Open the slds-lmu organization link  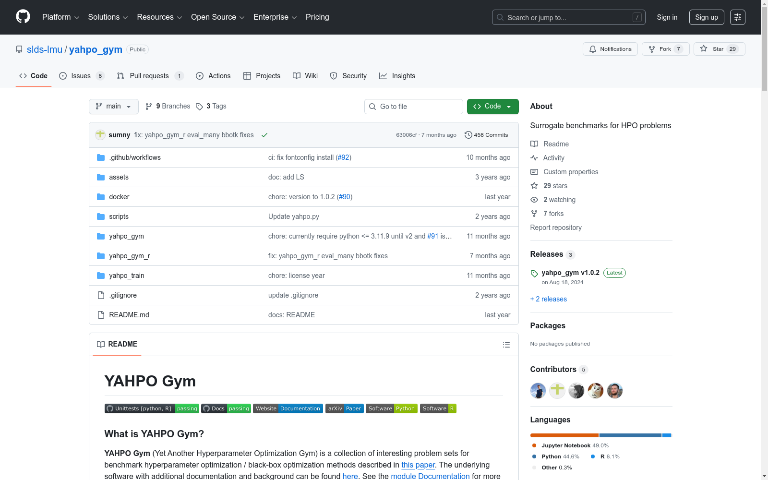click(45, 49)
